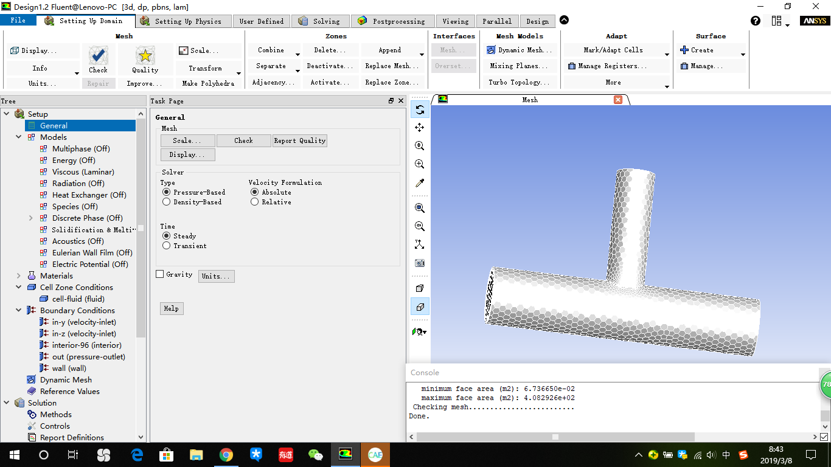This screenshot has width=831, height=467.
Task: Select the rotate view tool
Action: pyautogui.click(x=419, y=110)
